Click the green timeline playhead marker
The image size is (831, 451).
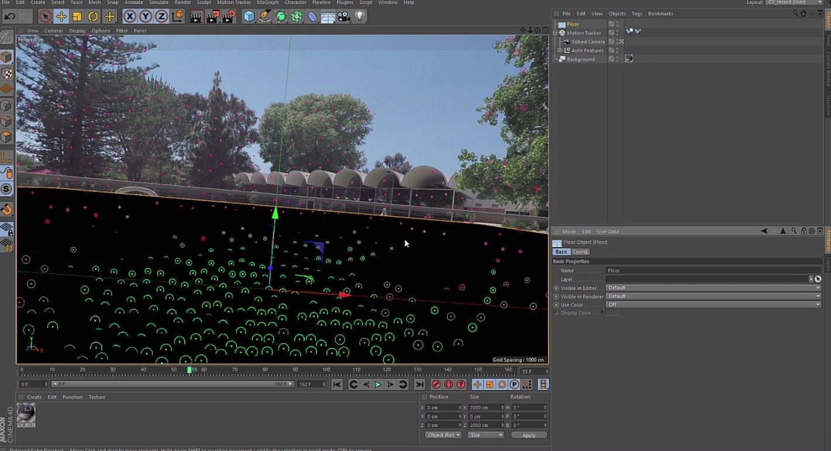pos(190,370)
